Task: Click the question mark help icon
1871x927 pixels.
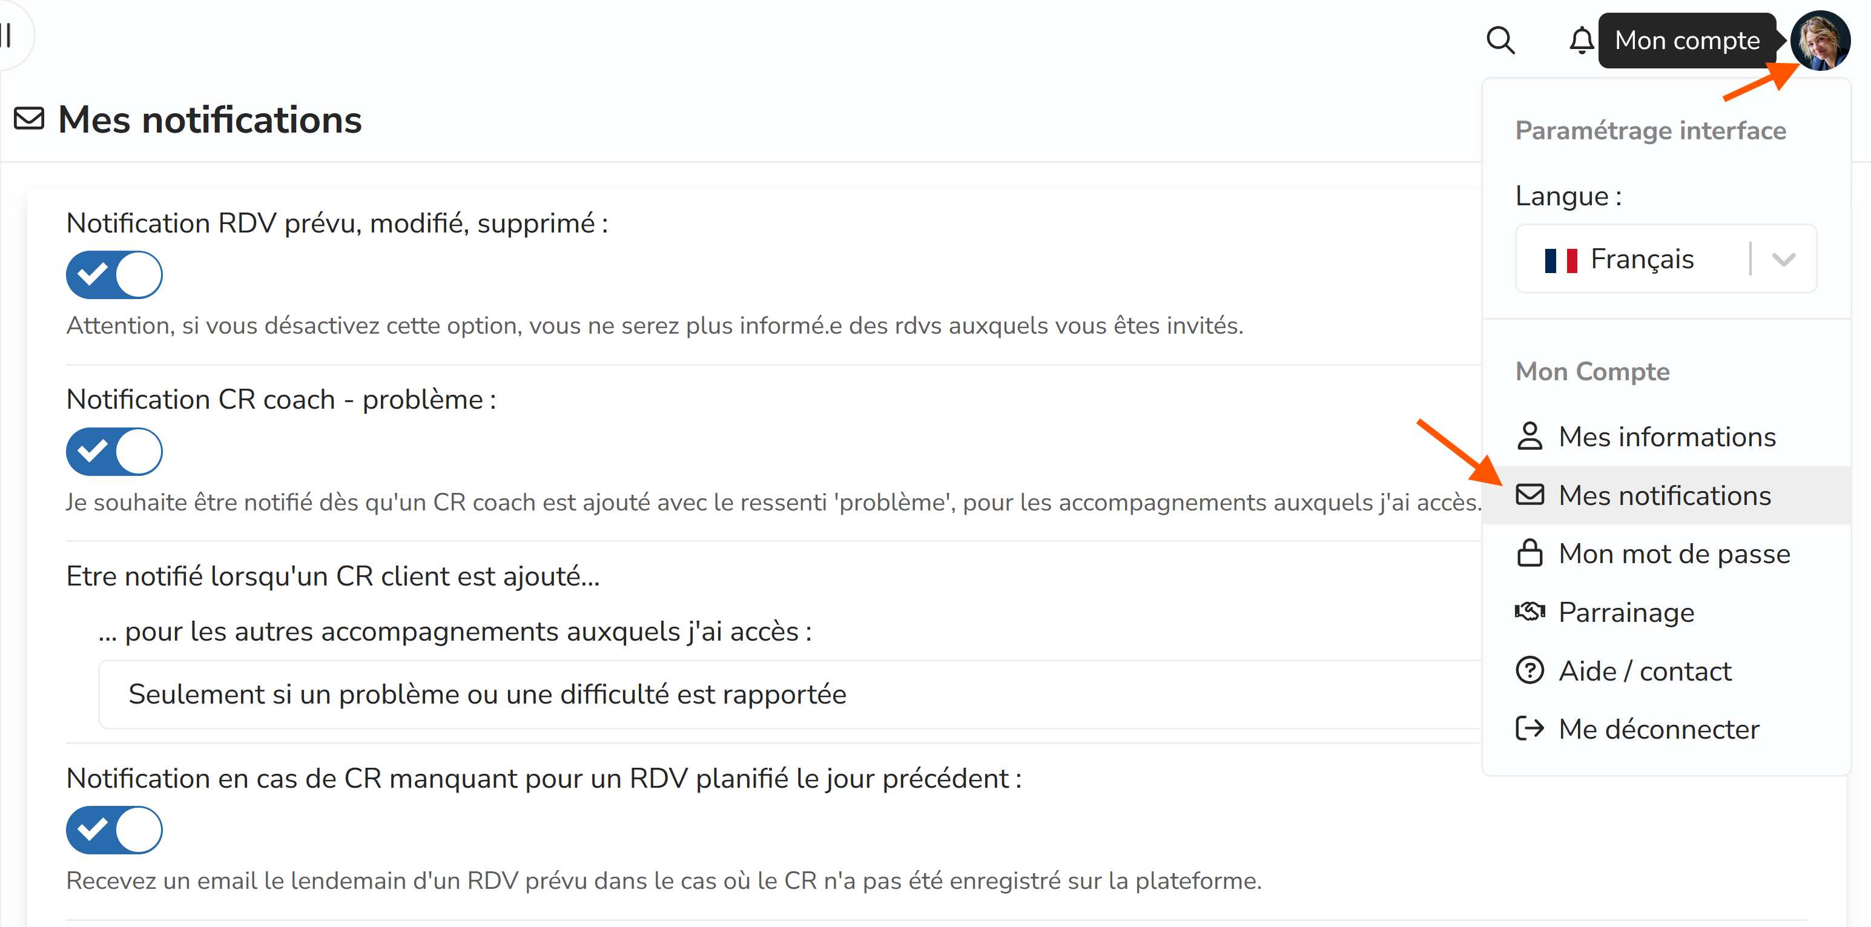Action: pos(1529,670)
